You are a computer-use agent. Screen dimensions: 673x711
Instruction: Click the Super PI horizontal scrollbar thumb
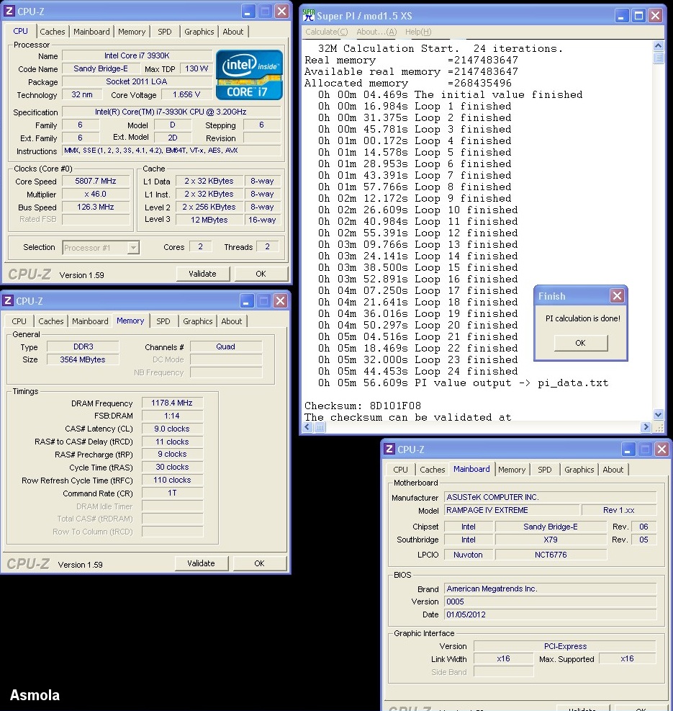320,427
